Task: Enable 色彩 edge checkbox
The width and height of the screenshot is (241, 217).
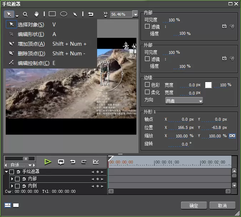Action: [x=147, y=85]
